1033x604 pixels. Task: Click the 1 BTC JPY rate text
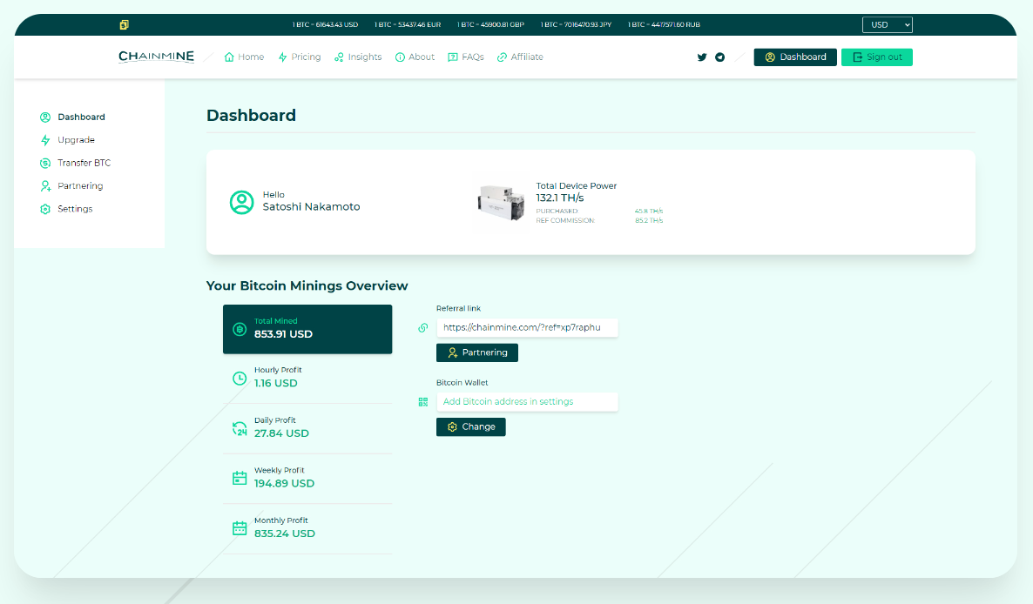click(x=576, y=25)
